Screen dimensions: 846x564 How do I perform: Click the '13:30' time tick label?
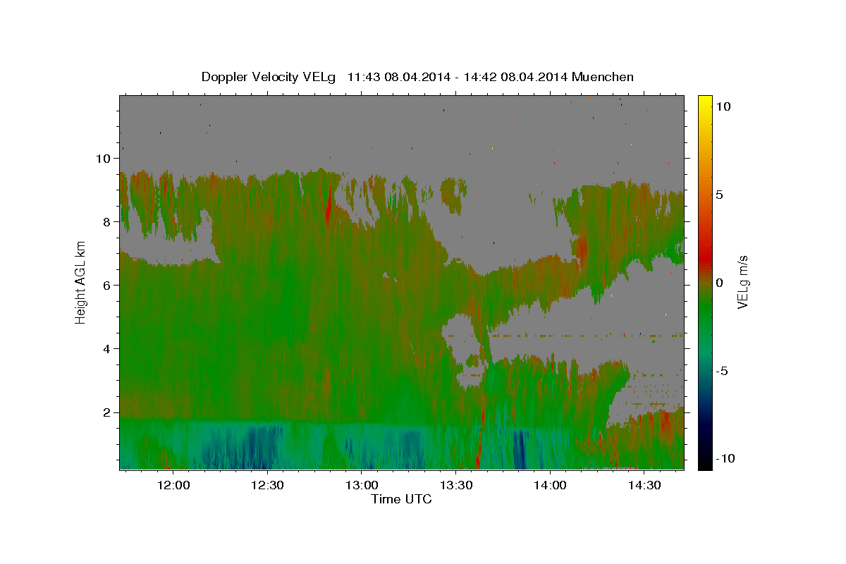pos(455,485)
